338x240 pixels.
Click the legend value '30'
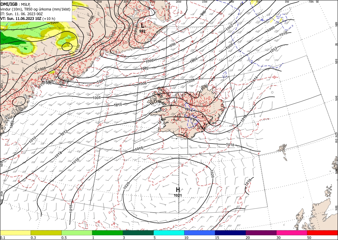(279, 238)
